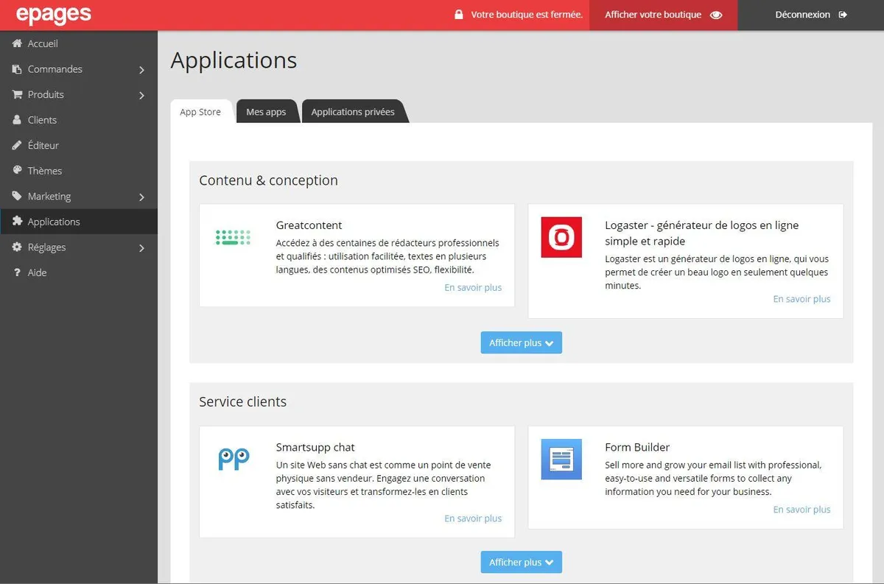Image resolution: width=884 pixels, height=584 pixels.
Task: Click the Marketing tag icon
Action: tap(17, 197)
